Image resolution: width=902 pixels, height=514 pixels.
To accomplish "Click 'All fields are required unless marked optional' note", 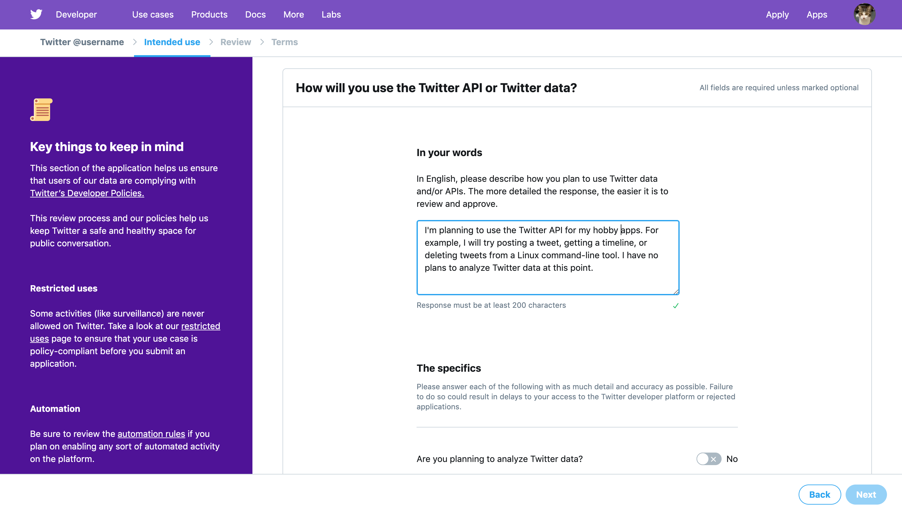I will pyautogui.click(x=779, y=87).
